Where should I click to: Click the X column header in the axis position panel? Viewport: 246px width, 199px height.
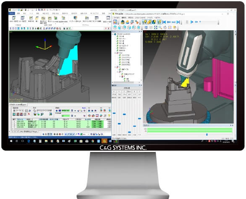(114, 92)
